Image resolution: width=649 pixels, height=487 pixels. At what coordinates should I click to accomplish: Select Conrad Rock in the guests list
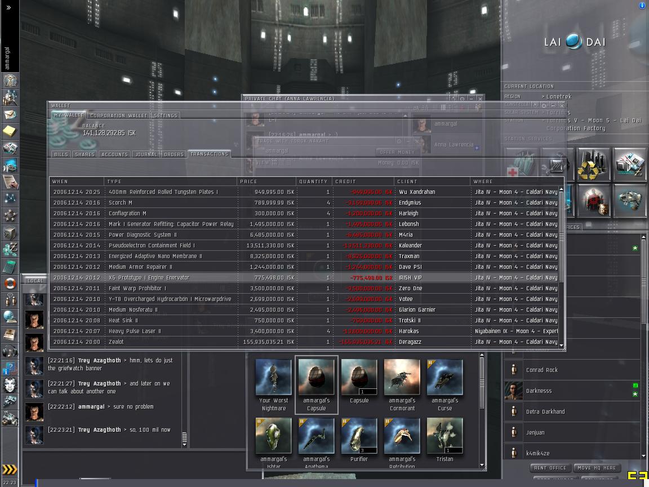(571, 370)
